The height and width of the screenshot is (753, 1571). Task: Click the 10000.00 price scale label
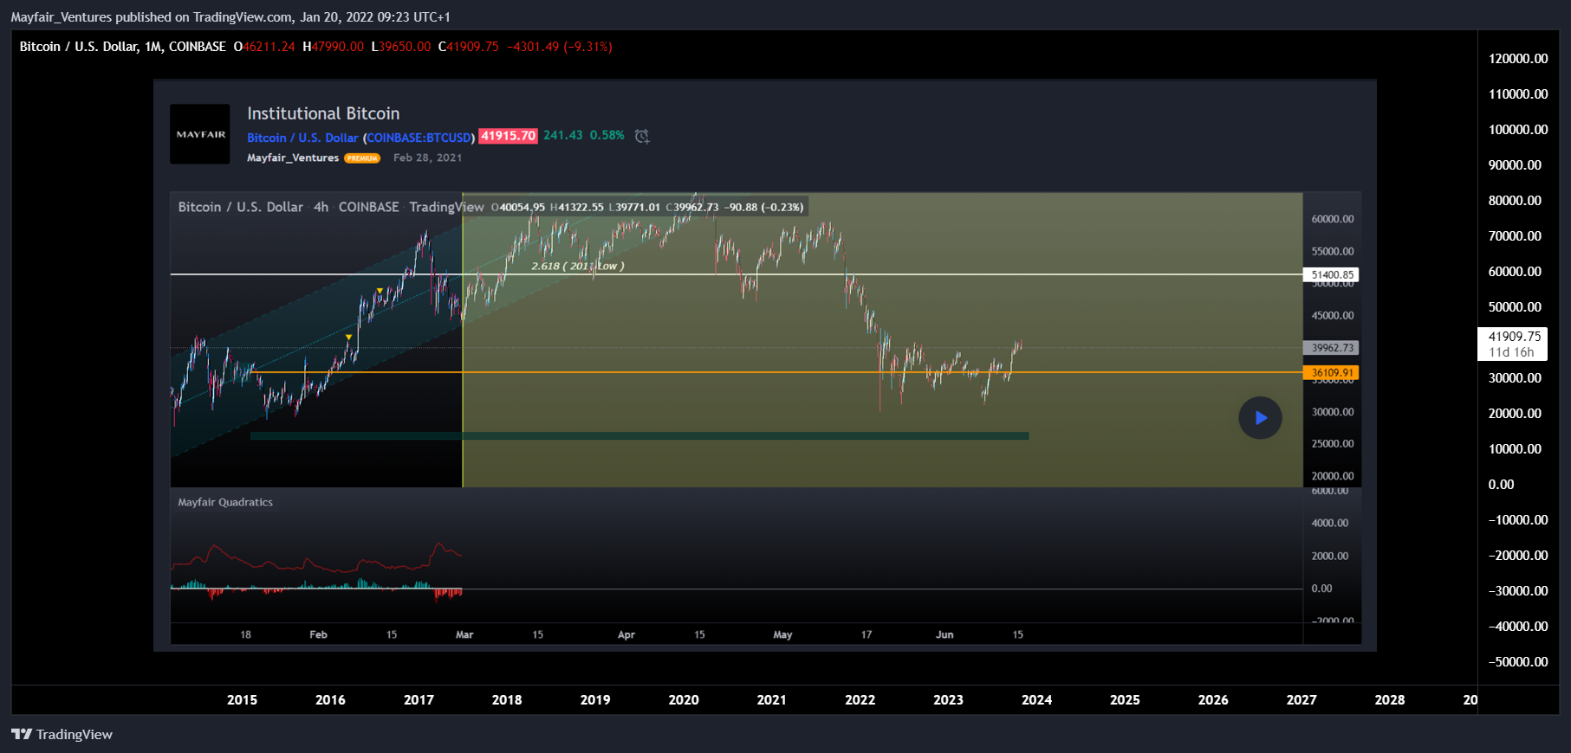click(1515, 449)
